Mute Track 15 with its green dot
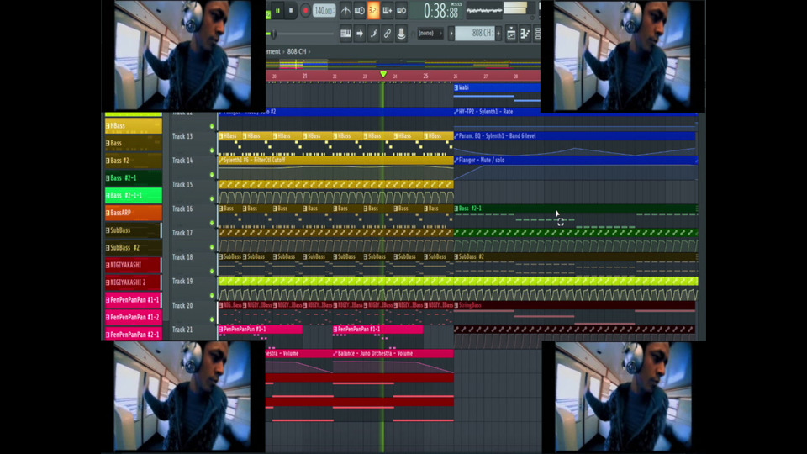Screen dimensions: 807x454 click(212, 198)
